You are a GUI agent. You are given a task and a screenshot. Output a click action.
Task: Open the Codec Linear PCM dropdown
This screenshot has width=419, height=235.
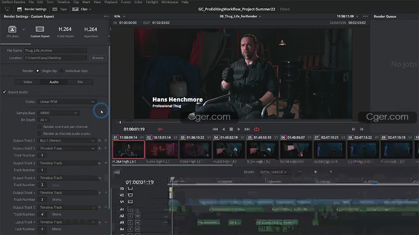(67, 102)
